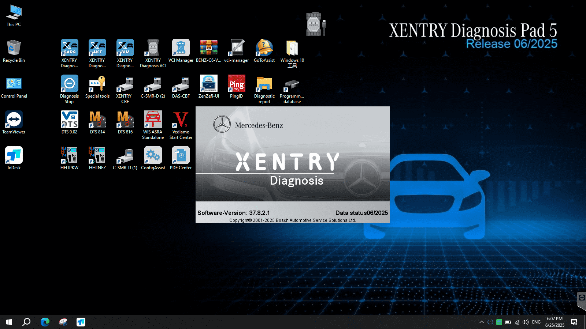
Task: Open clock showing 6:07 PM
Action: click(x=555, y=322)
